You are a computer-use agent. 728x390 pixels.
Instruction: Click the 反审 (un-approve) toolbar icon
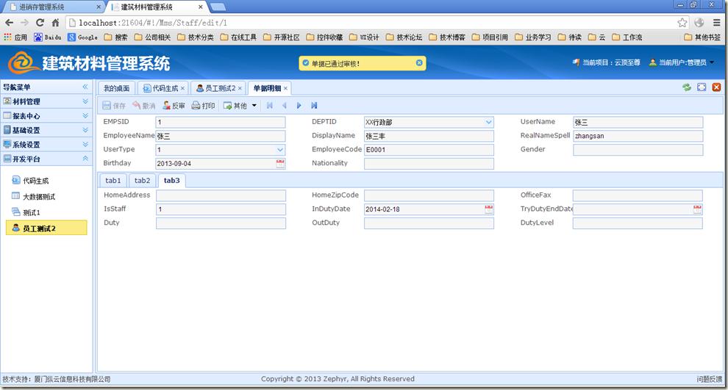click(167, 106)
